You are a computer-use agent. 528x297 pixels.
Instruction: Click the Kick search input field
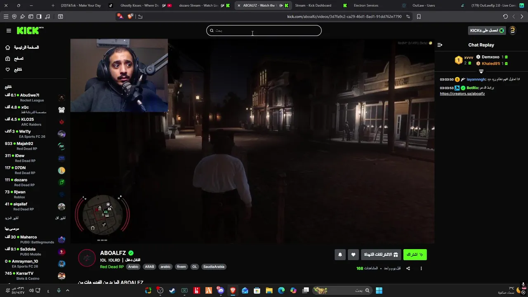pos(264,31)
